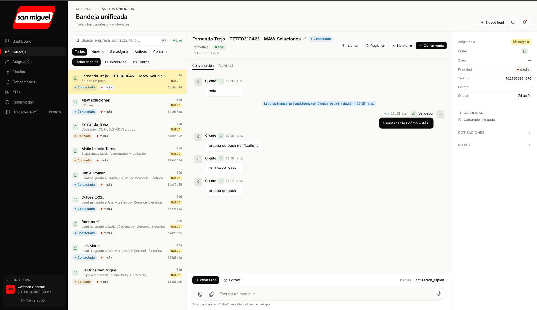Select the Sin asignar filter chip

coord(119,52)
